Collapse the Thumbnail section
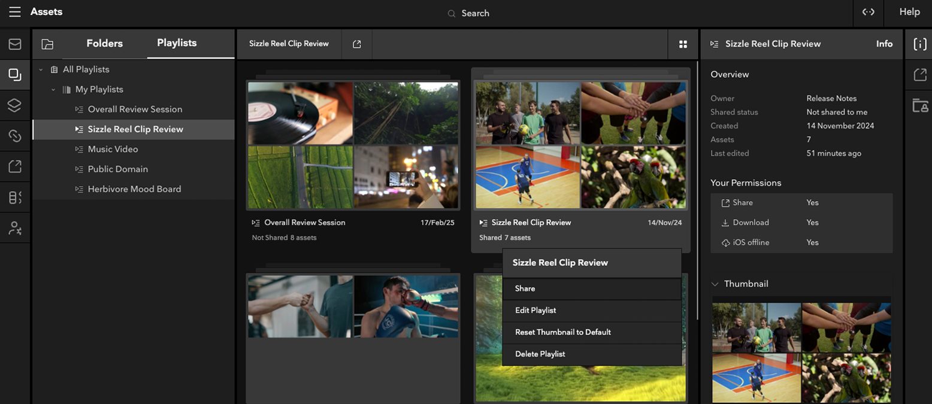The width and height of the screenshot is (932, 404). coord(715,284)
